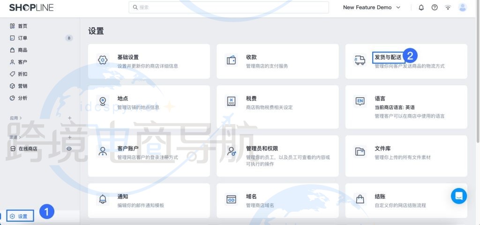Open the 通知 settings card
The height and width of the screenshot is (225, 480).
[149, 201]
